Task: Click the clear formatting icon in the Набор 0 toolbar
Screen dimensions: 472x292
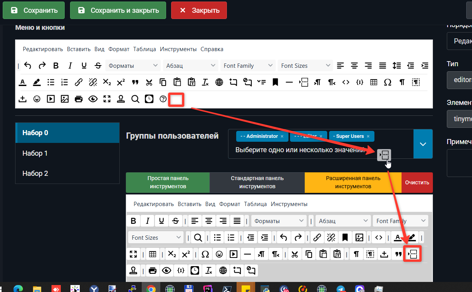Action: click(209, 270)
